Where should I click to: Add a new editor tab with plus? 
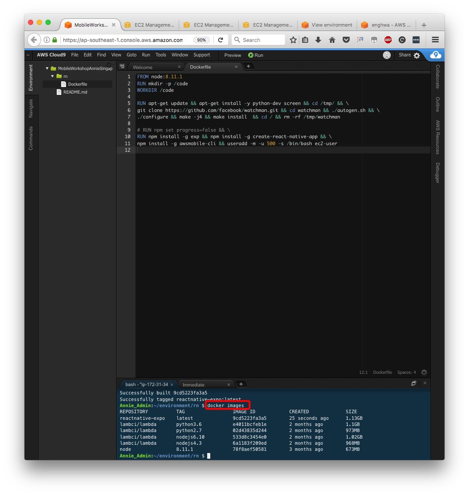coord(248,66)
